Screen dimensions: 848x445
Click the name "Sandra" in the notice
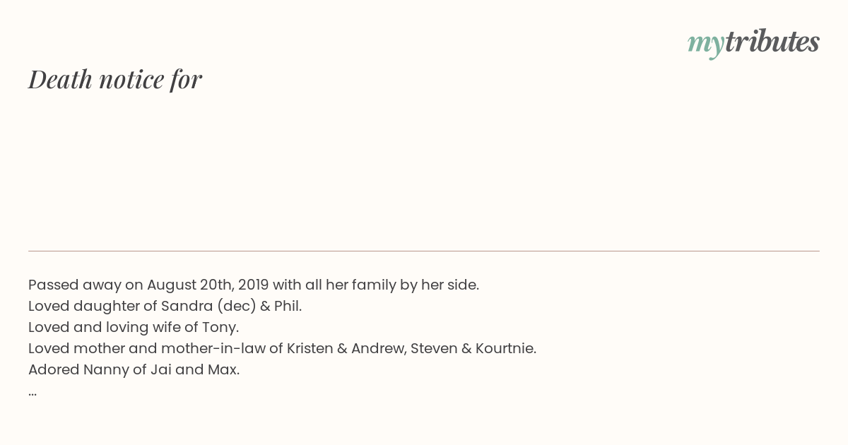187,306
